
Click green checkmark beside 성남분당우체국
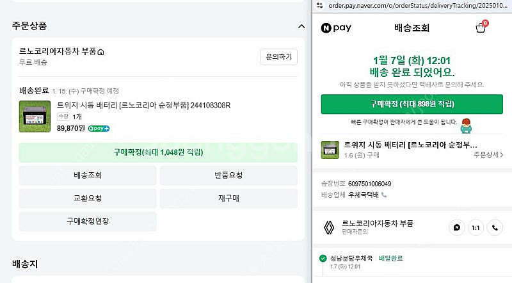tap(323, 259)
